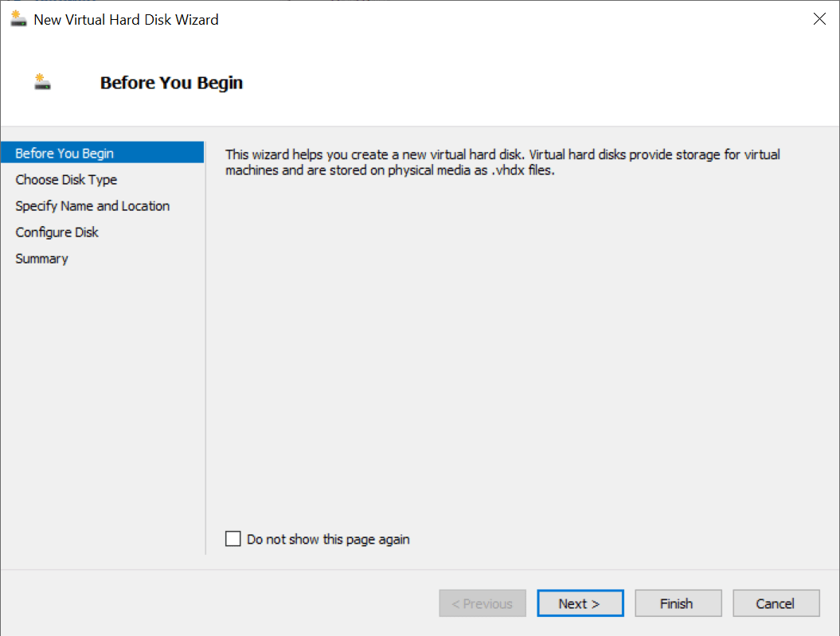Viewport: 840px width, 636px height.
Task: Jump to the 'Configure Disk' step
Action: 57,232
